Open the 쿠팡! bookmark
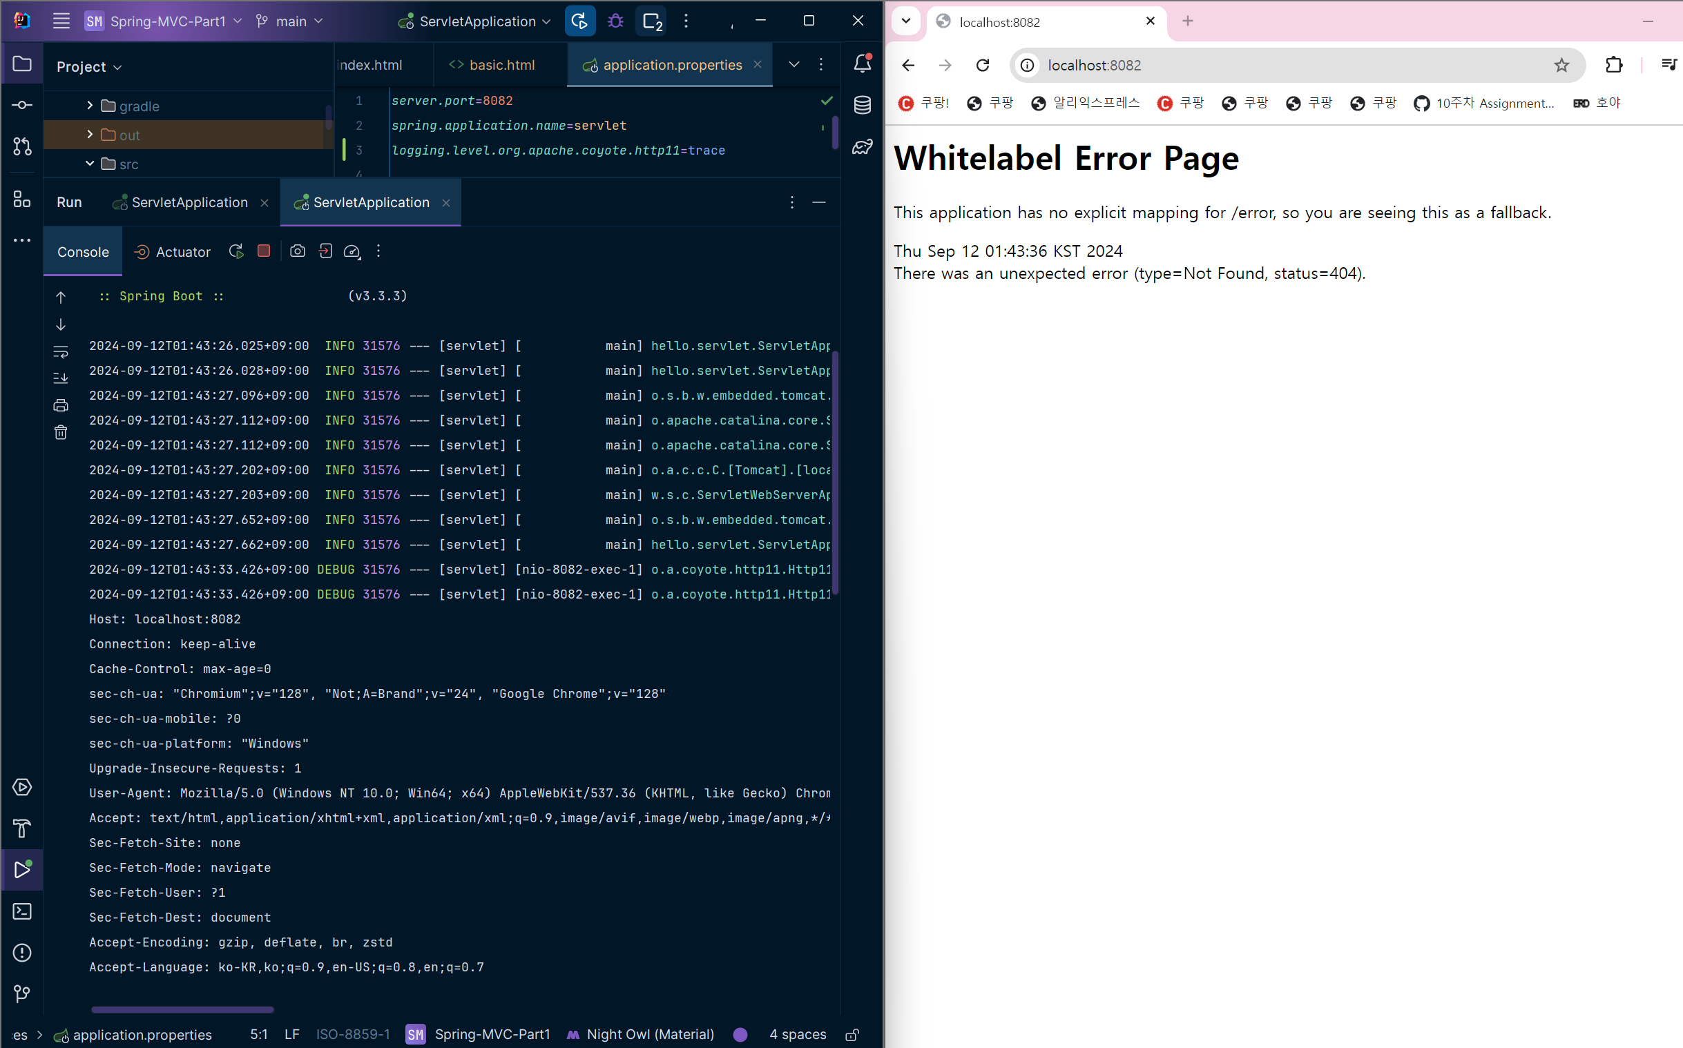 (x=923, y=103)
